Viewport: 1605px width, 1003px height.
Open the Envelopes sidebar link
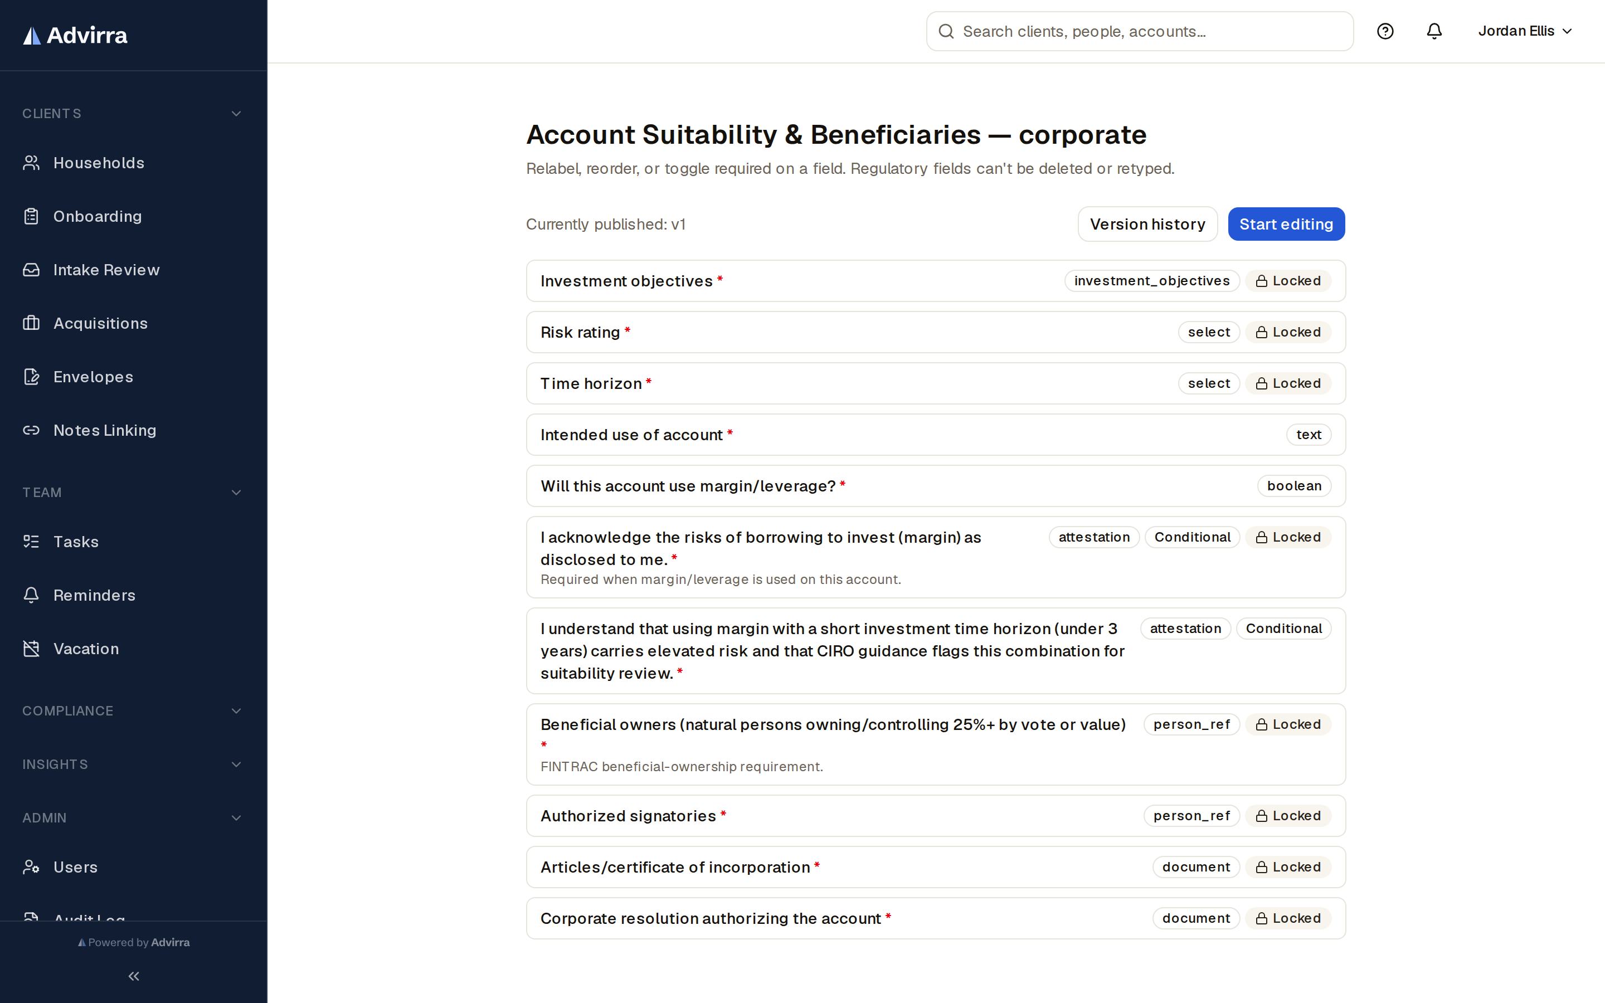coord(133,377)
